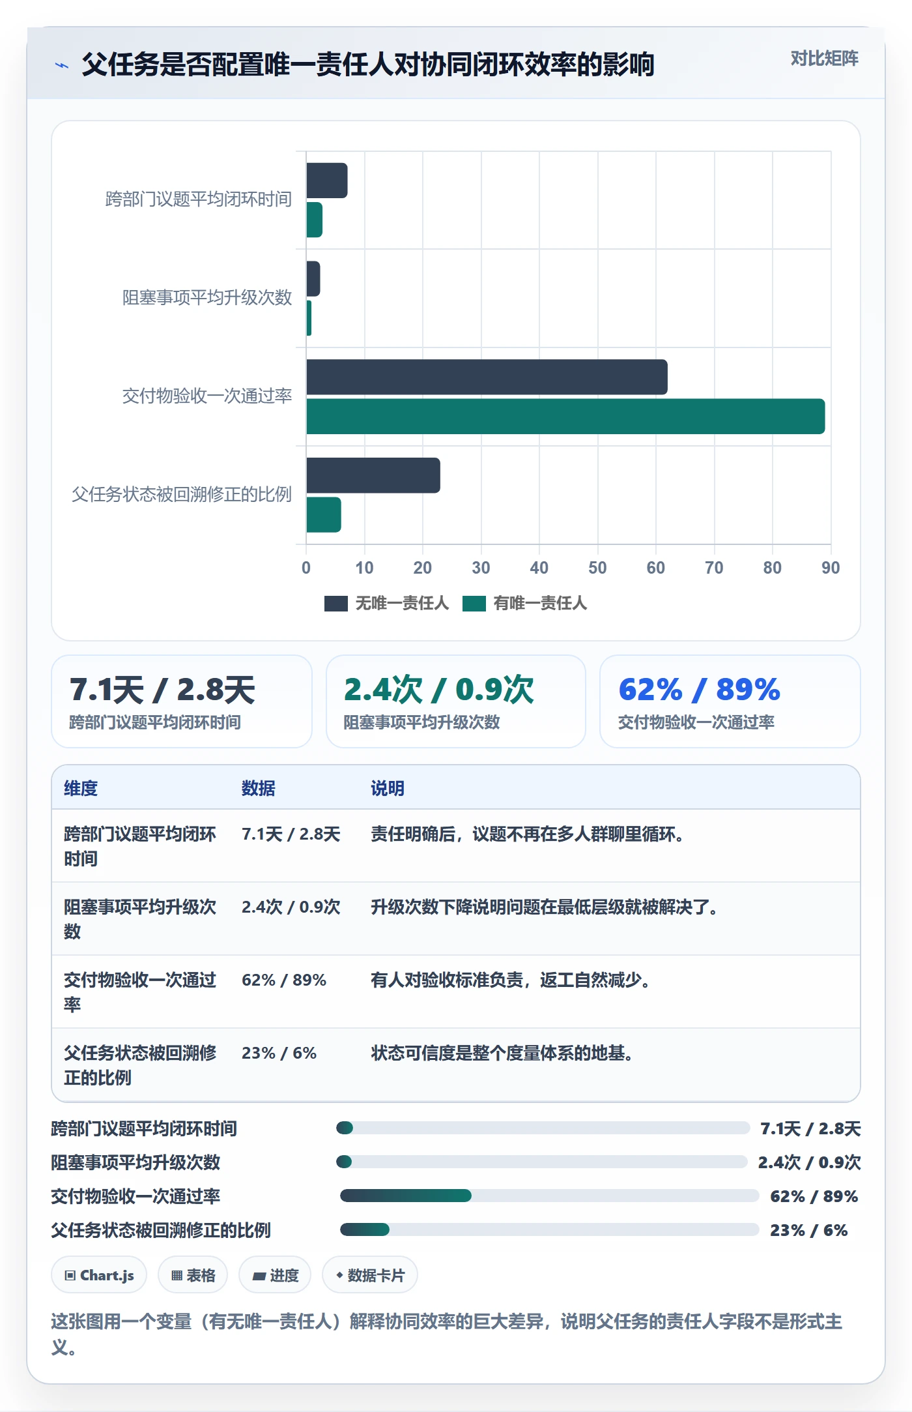Toggle the 有唯一责任人 legend swatch

click(474, 604)
